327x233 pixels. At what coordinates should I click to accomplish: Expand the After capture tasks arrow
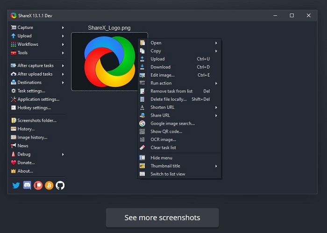tap(63, 66)
